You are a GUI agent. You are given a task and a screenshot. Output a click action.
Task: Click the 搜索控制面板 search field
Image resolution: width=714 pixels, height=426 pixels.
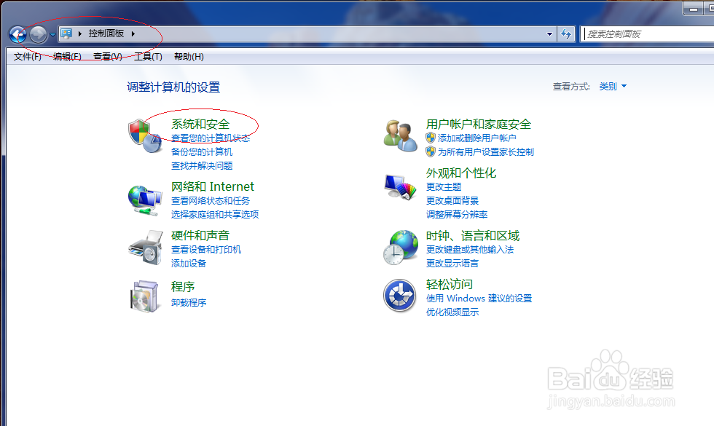(648, 34)
